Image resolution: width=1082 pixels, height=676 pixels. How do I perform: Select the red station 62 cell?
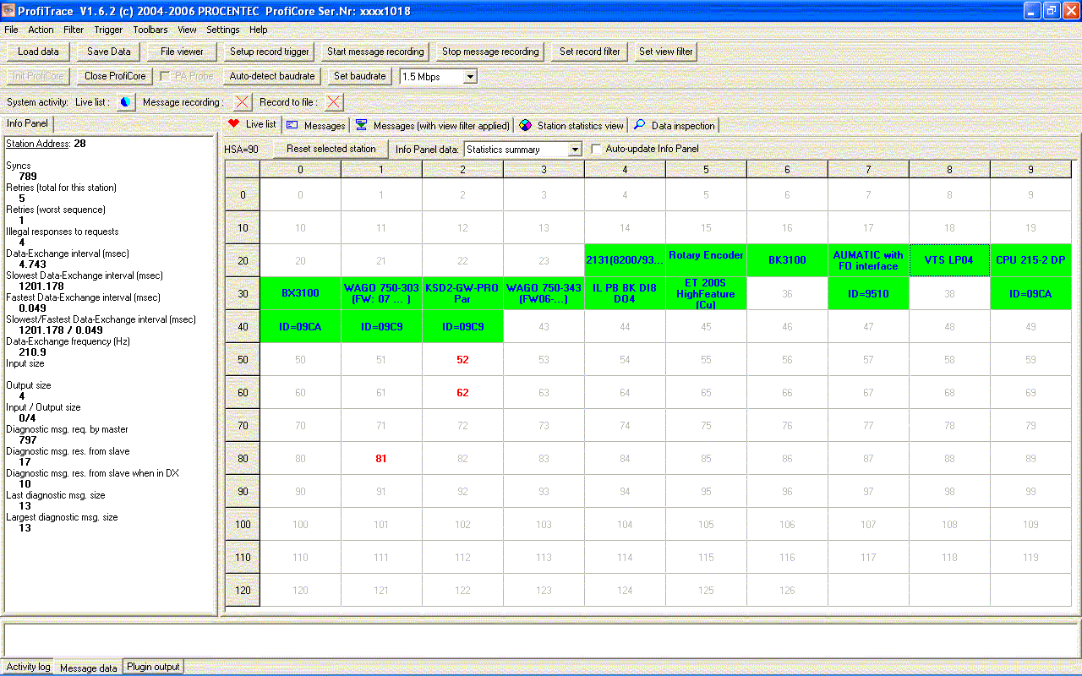(462, 392)
